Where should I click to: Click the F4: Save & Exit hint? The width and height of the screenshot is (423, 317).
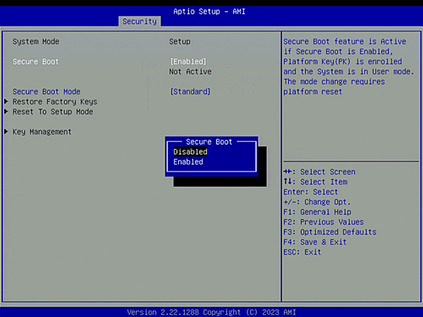click(315, 242)
